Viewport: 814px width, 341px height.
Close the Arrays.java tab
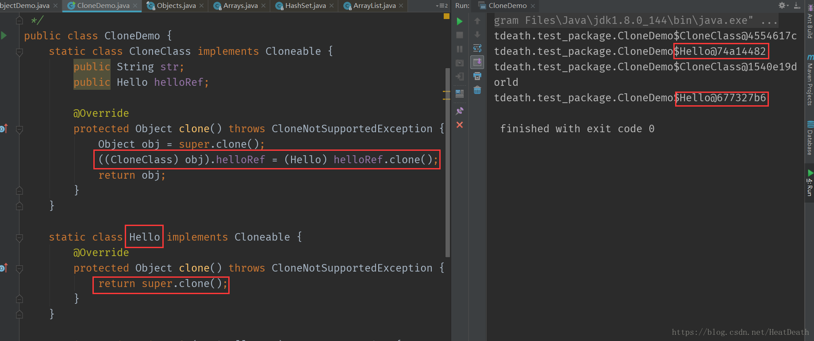click(264, 6)
